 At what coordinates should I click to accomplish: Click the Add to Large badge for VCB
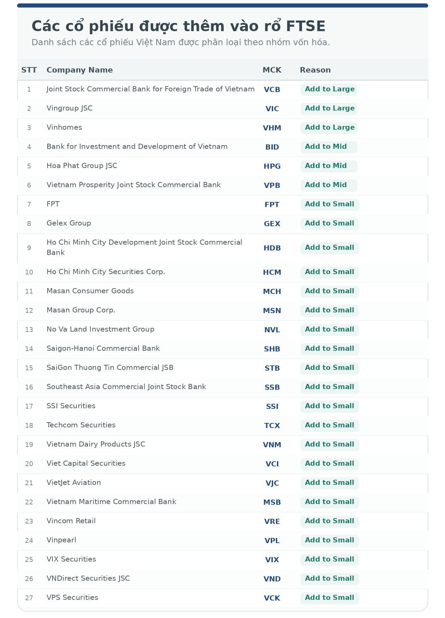[x=329, y=89]
